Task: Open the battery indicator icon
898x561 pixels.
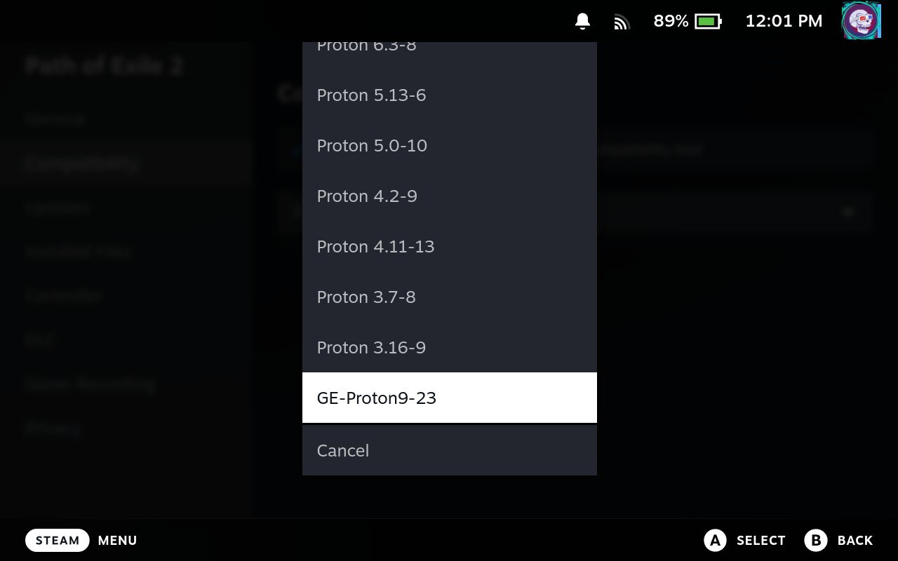Action: [708, 21]
